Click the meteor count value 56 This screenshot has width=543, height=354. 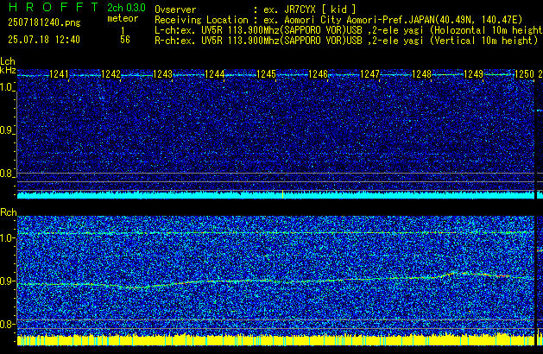click(125, 40)
